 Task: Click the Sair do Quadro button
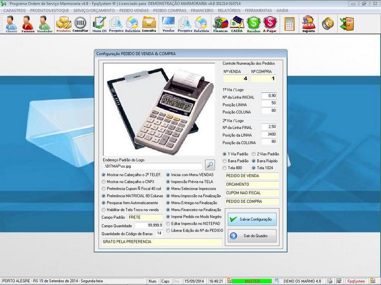pyautogui.click(x=251, y=235)
